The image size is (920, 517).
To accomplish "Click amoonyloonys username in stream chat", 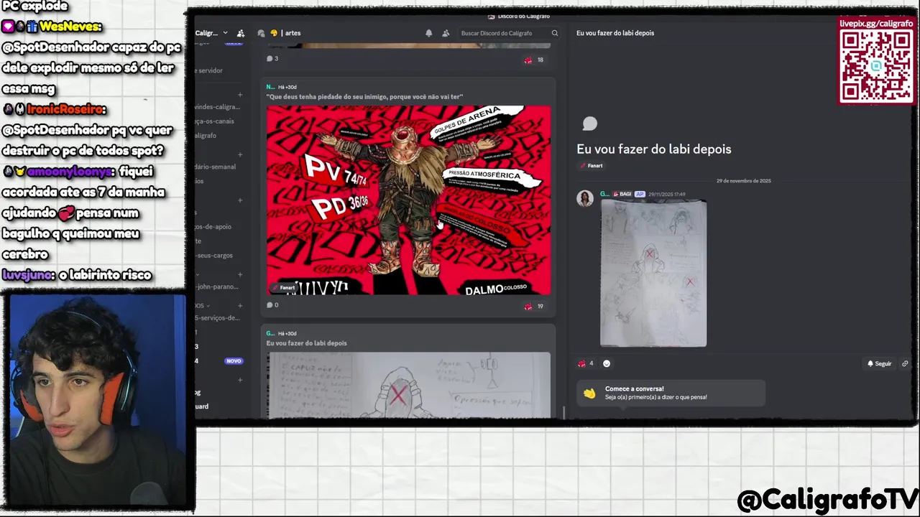I will 70,172.
